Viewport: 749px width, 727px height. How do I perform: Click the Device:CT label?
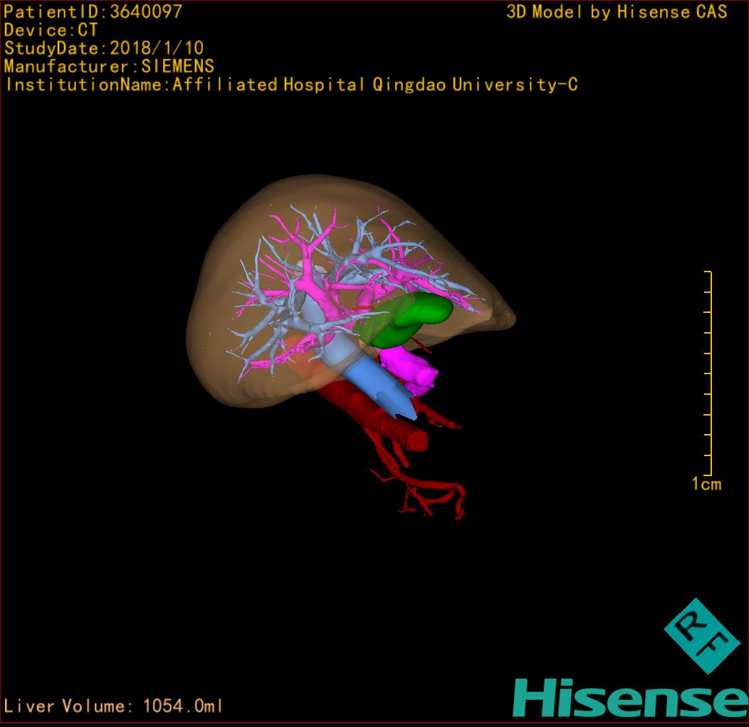(51, 30)
